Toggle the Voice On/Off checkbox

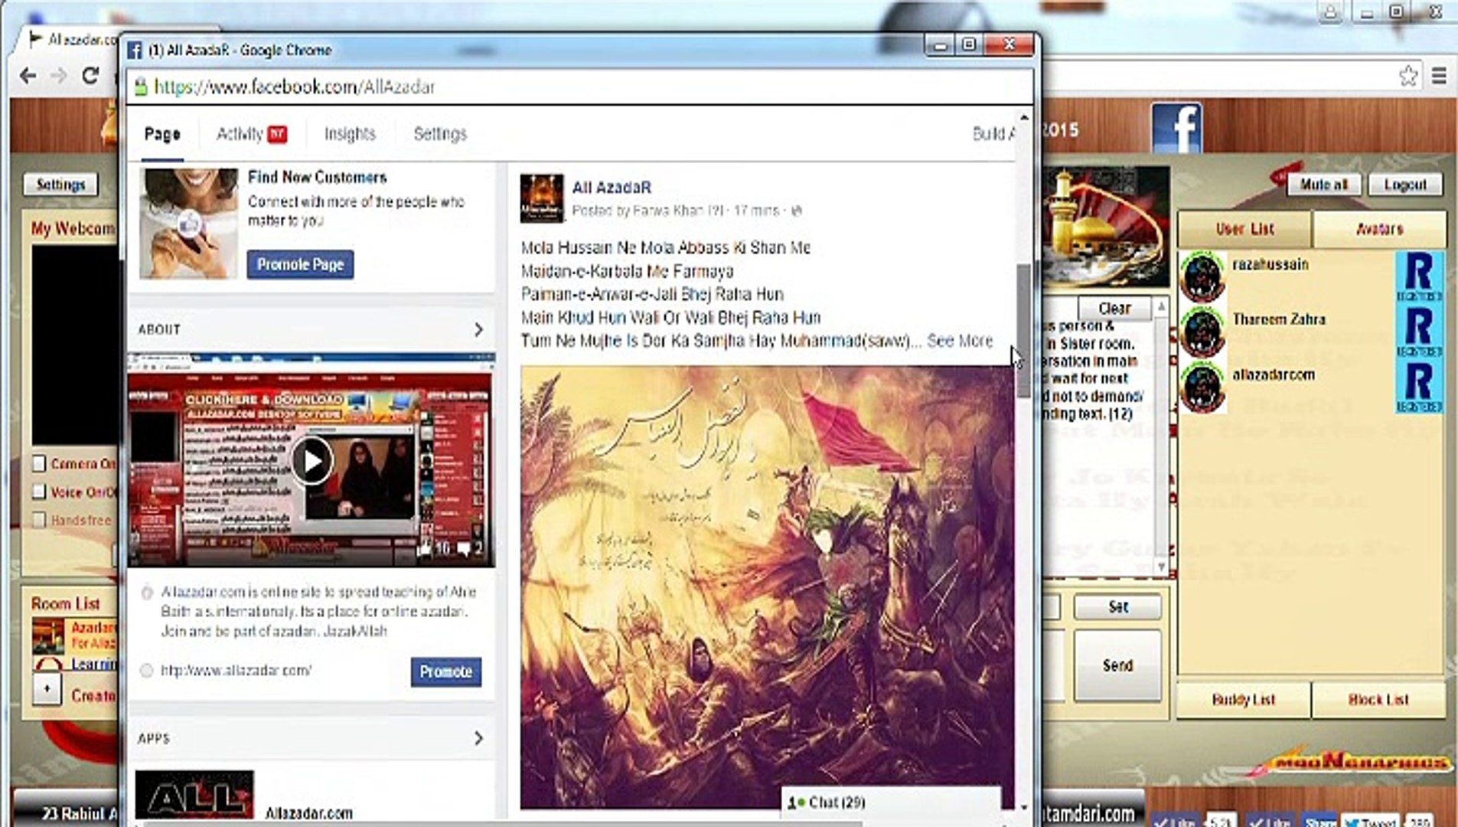(40, 492)
